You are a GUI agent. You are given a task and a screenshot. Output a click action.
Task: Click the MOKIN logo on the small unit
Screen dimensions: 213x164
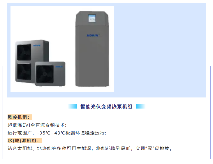click(59, 67)
